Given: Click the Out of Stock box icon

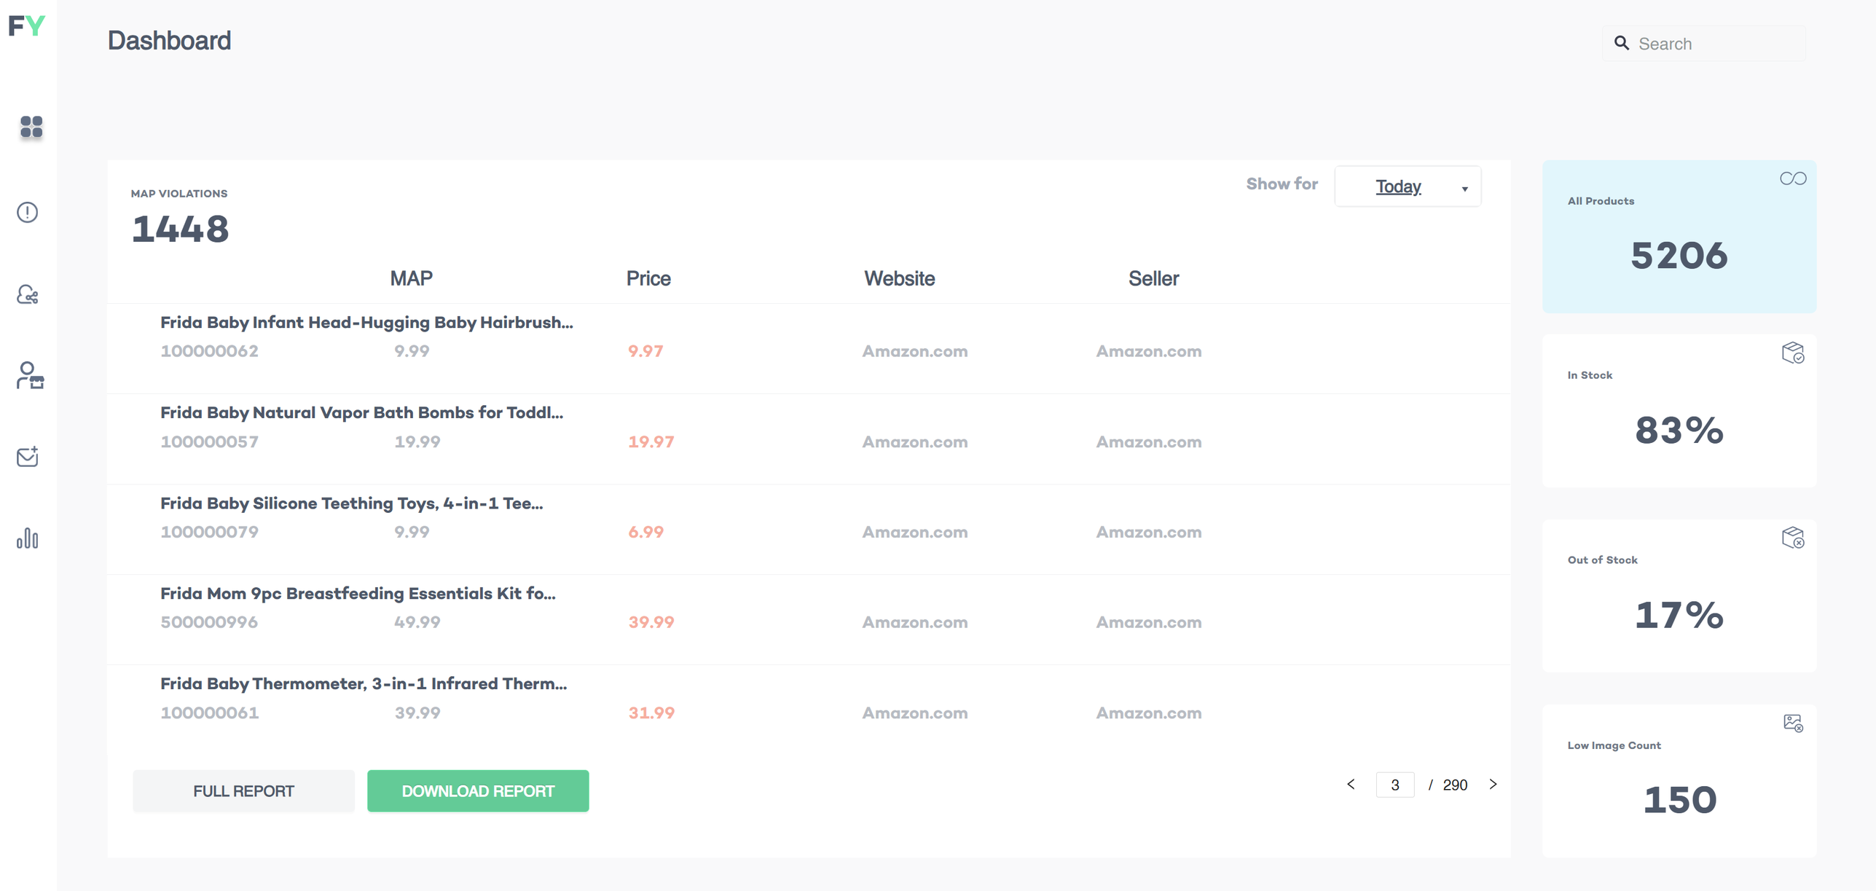Looking at the screenshot, I should coord(1793,538).
